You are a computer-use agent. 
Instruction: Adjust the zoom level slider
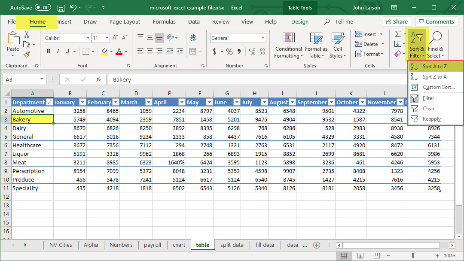click(413, 255)
